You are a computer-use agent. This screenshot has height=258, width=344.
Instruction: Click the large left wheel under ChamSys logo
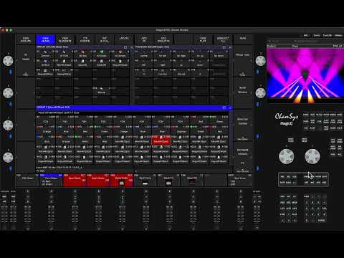[x=286, y=156]
